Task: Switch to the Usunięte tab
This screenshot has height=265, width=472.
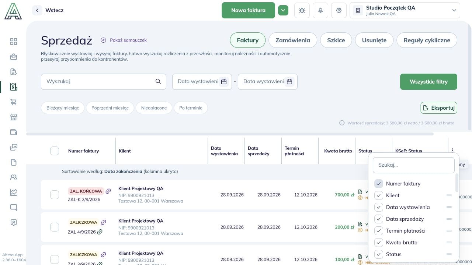Action: [374, 40]
